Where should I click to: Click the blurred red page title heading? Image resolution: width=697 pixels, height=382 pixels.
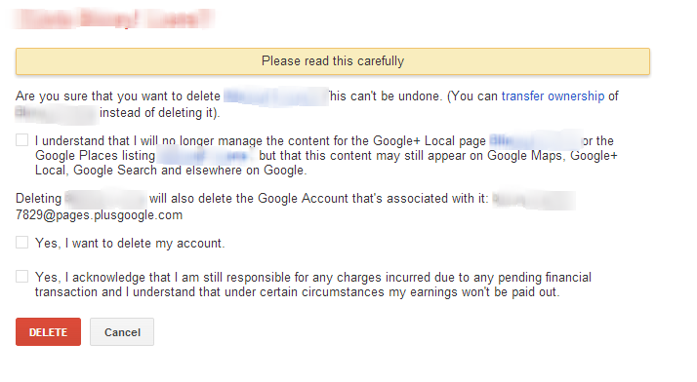[x=114, y=19]
